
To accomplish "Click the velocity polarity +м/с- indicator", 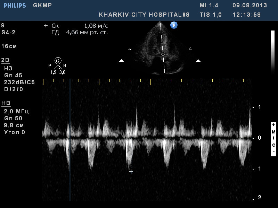I will [x=273, y=138].
